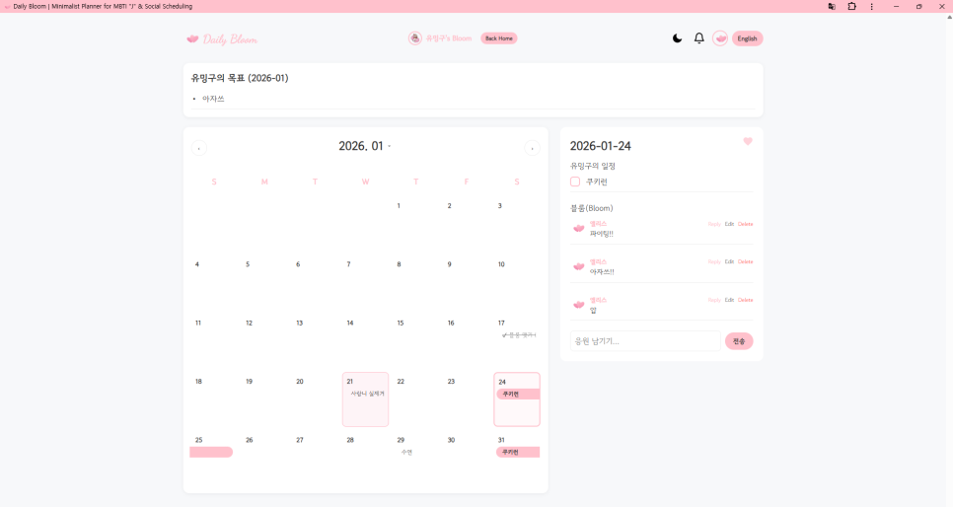Focus the 응원 남기기 message input

coord(646,341)
